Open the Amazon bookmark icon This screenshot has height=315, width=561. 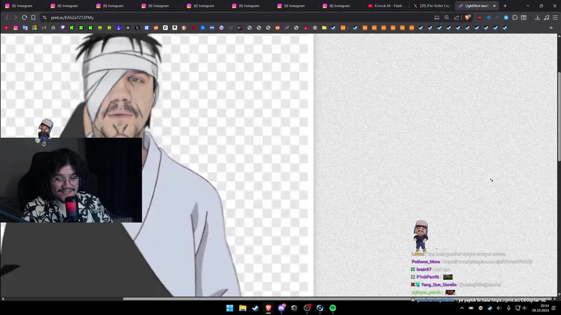pyautogui.click(x=174, y=28)
